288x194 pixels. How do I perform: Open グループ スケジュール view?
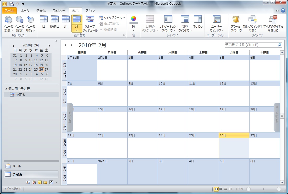tap(90, 24)
